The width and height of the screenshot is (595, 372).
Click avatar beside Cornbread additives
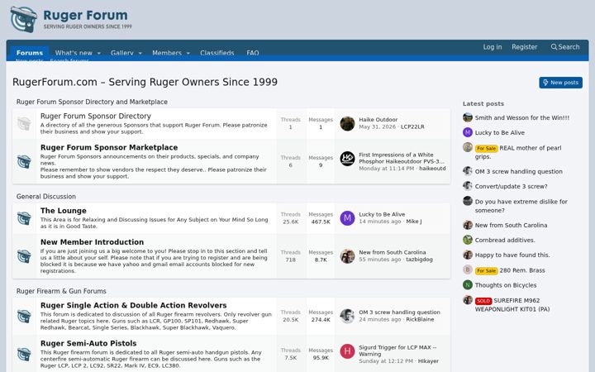point(468,240)
